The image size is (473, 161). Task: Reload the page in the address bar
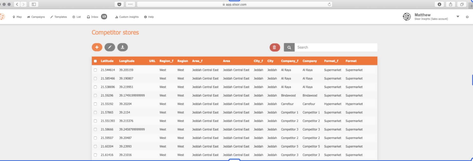coord(329,4)
